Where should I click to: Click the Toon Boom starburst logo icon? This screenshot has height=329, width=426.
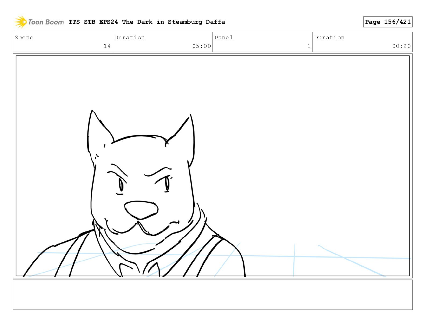click(20, 22)
